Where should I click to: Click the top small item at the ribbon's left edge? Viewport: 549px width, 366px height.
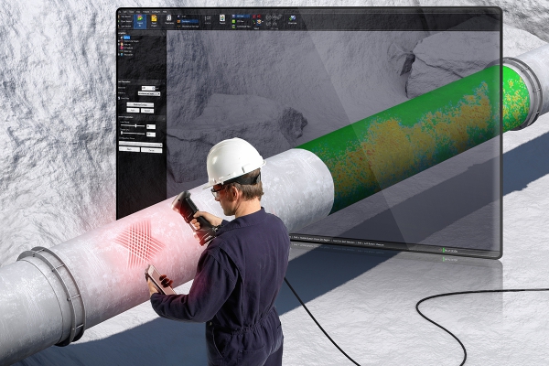click(124, 16)
